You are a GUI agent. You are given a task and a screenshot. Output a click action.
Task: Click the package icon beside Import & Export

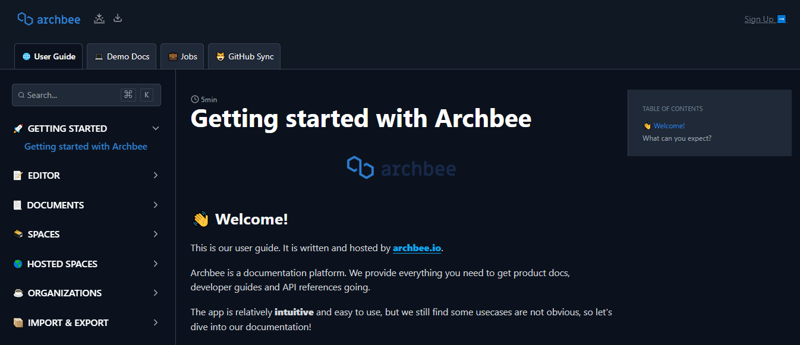tap(18, 323)
